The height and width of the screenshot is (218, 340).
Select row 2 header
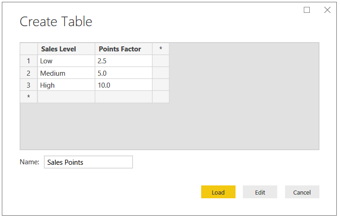[x=28, y=73]
